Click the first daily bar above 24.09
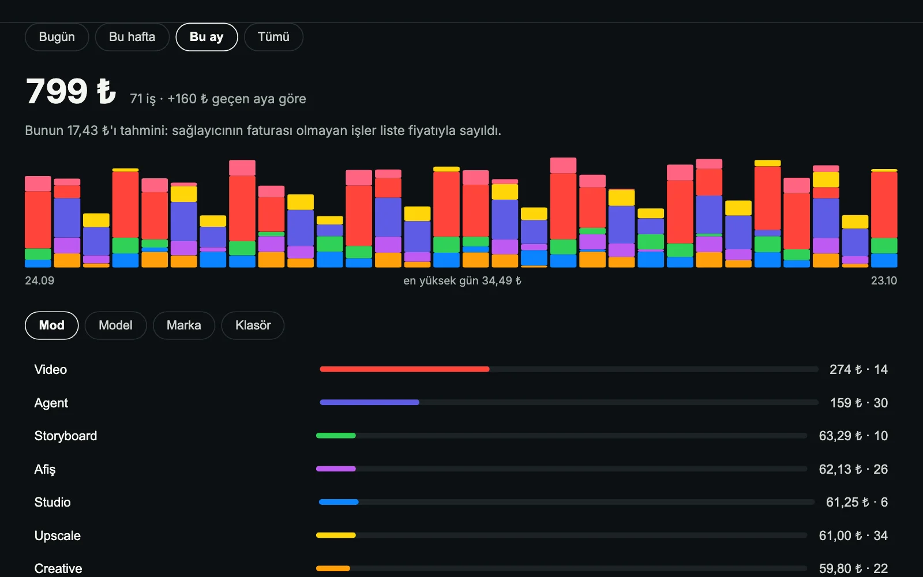The image size is (923, 577). coord(38,222)
